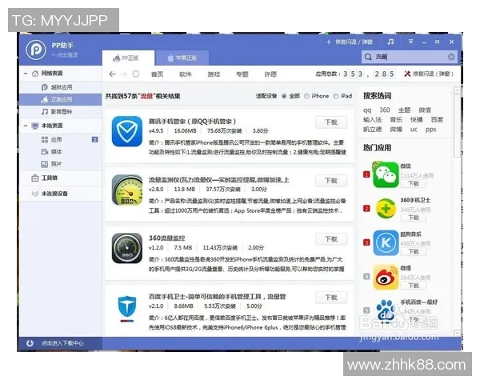Click the PP助手 logo icon
480x384 pixels.
(x=36, y=49)
